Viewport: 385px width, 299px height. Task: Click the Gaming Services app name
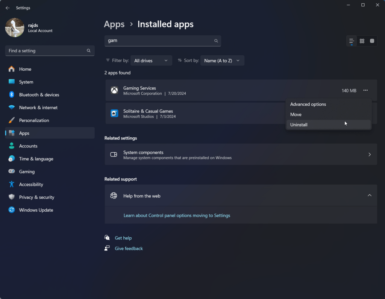click(139, 88)
